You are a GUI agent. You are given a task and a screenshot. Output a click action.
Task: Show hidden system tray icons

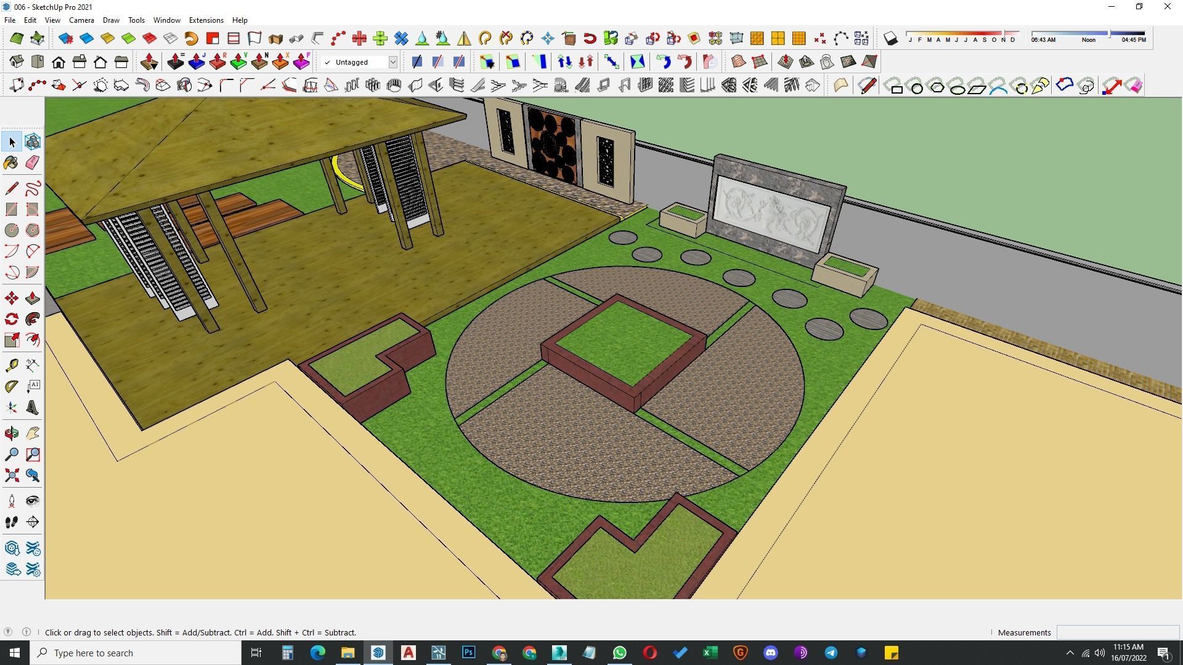click(x=1070, y=653)
